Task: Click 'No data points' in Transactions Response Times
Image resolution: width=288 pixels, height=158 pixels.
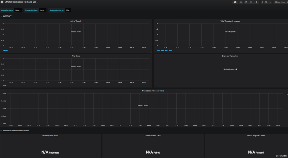Action: (x=143, y=106)
